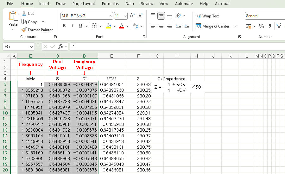The height and width of the screenshot is (174, 285).
Task: Apply red font color to text
Action: [122, 26]
